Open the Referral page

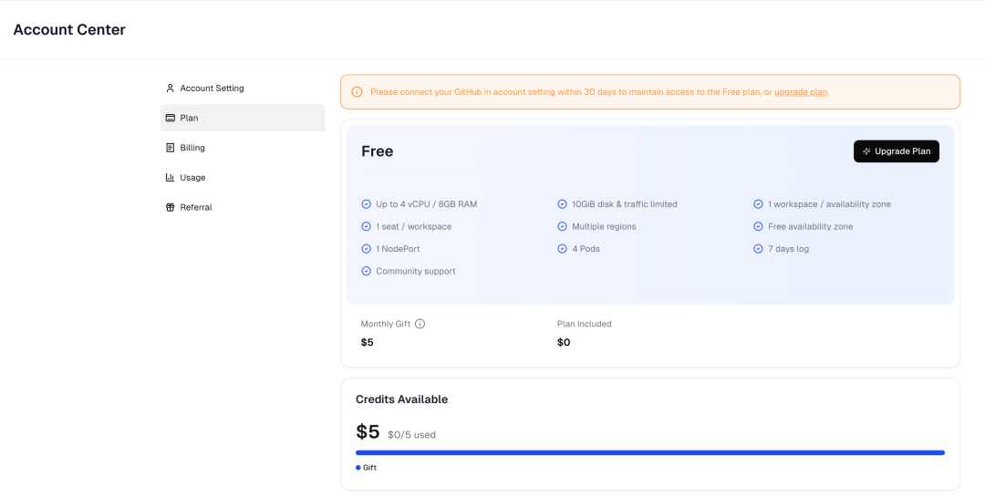[196, 207]
